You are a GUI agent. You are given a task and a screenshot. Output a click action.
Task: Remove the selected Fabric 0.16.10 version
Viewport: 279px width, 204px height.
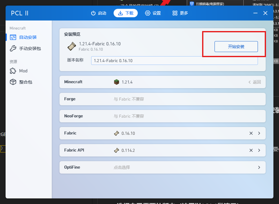pos(251,133)
